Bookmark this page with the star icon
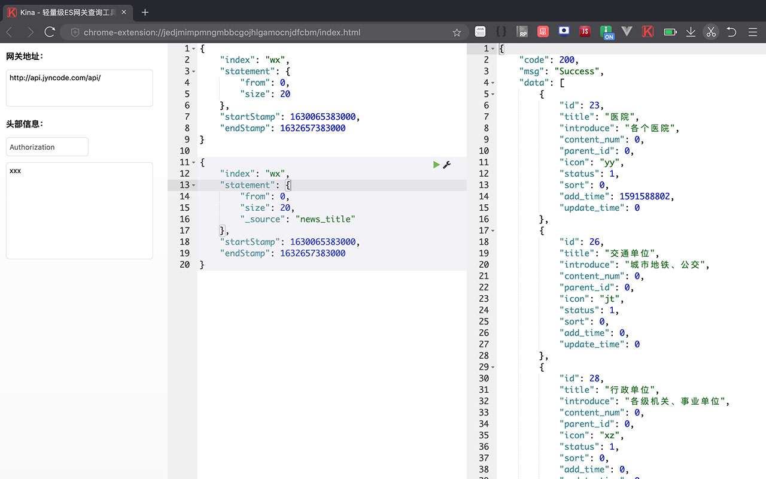This screenshot has width=766, height=479. (457, 32)
